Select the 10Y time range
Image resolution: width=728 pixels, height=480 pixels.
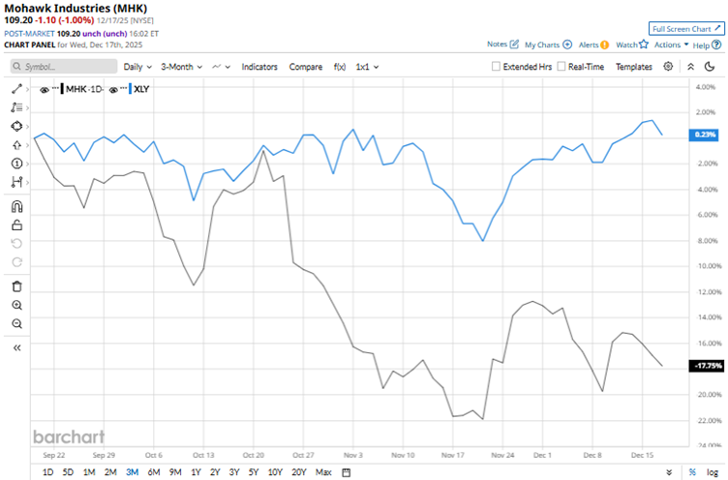click(x=275, y=472)
